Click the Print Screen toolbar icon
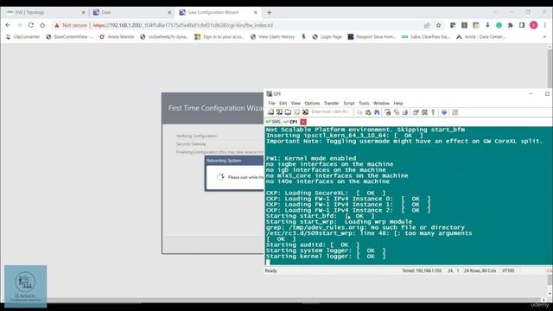Screen dimensions: 553x311 point(388,112)
